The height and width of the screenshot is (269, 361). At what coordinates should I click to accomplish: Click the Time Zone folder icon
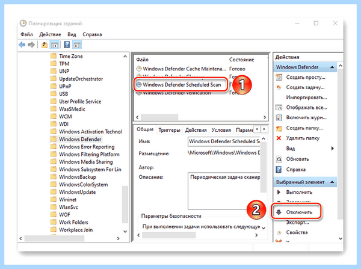click(53, 56)
